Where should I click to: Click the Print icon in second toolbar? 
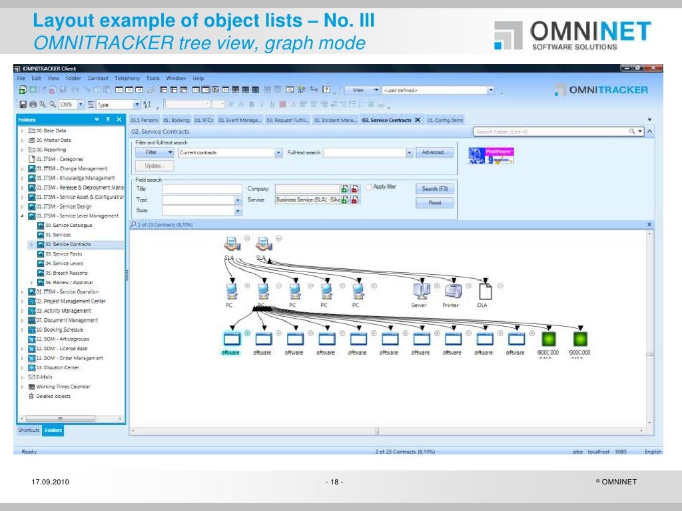click(33, 104)
